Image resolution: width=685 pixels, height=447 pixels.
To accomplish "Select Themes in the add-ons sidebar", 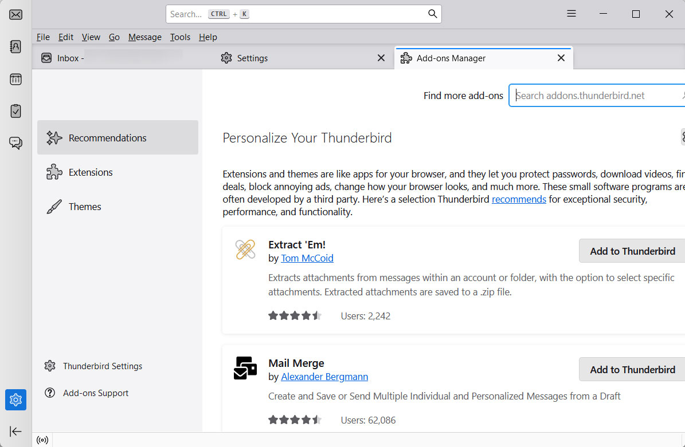I will (x=85, y=207).
